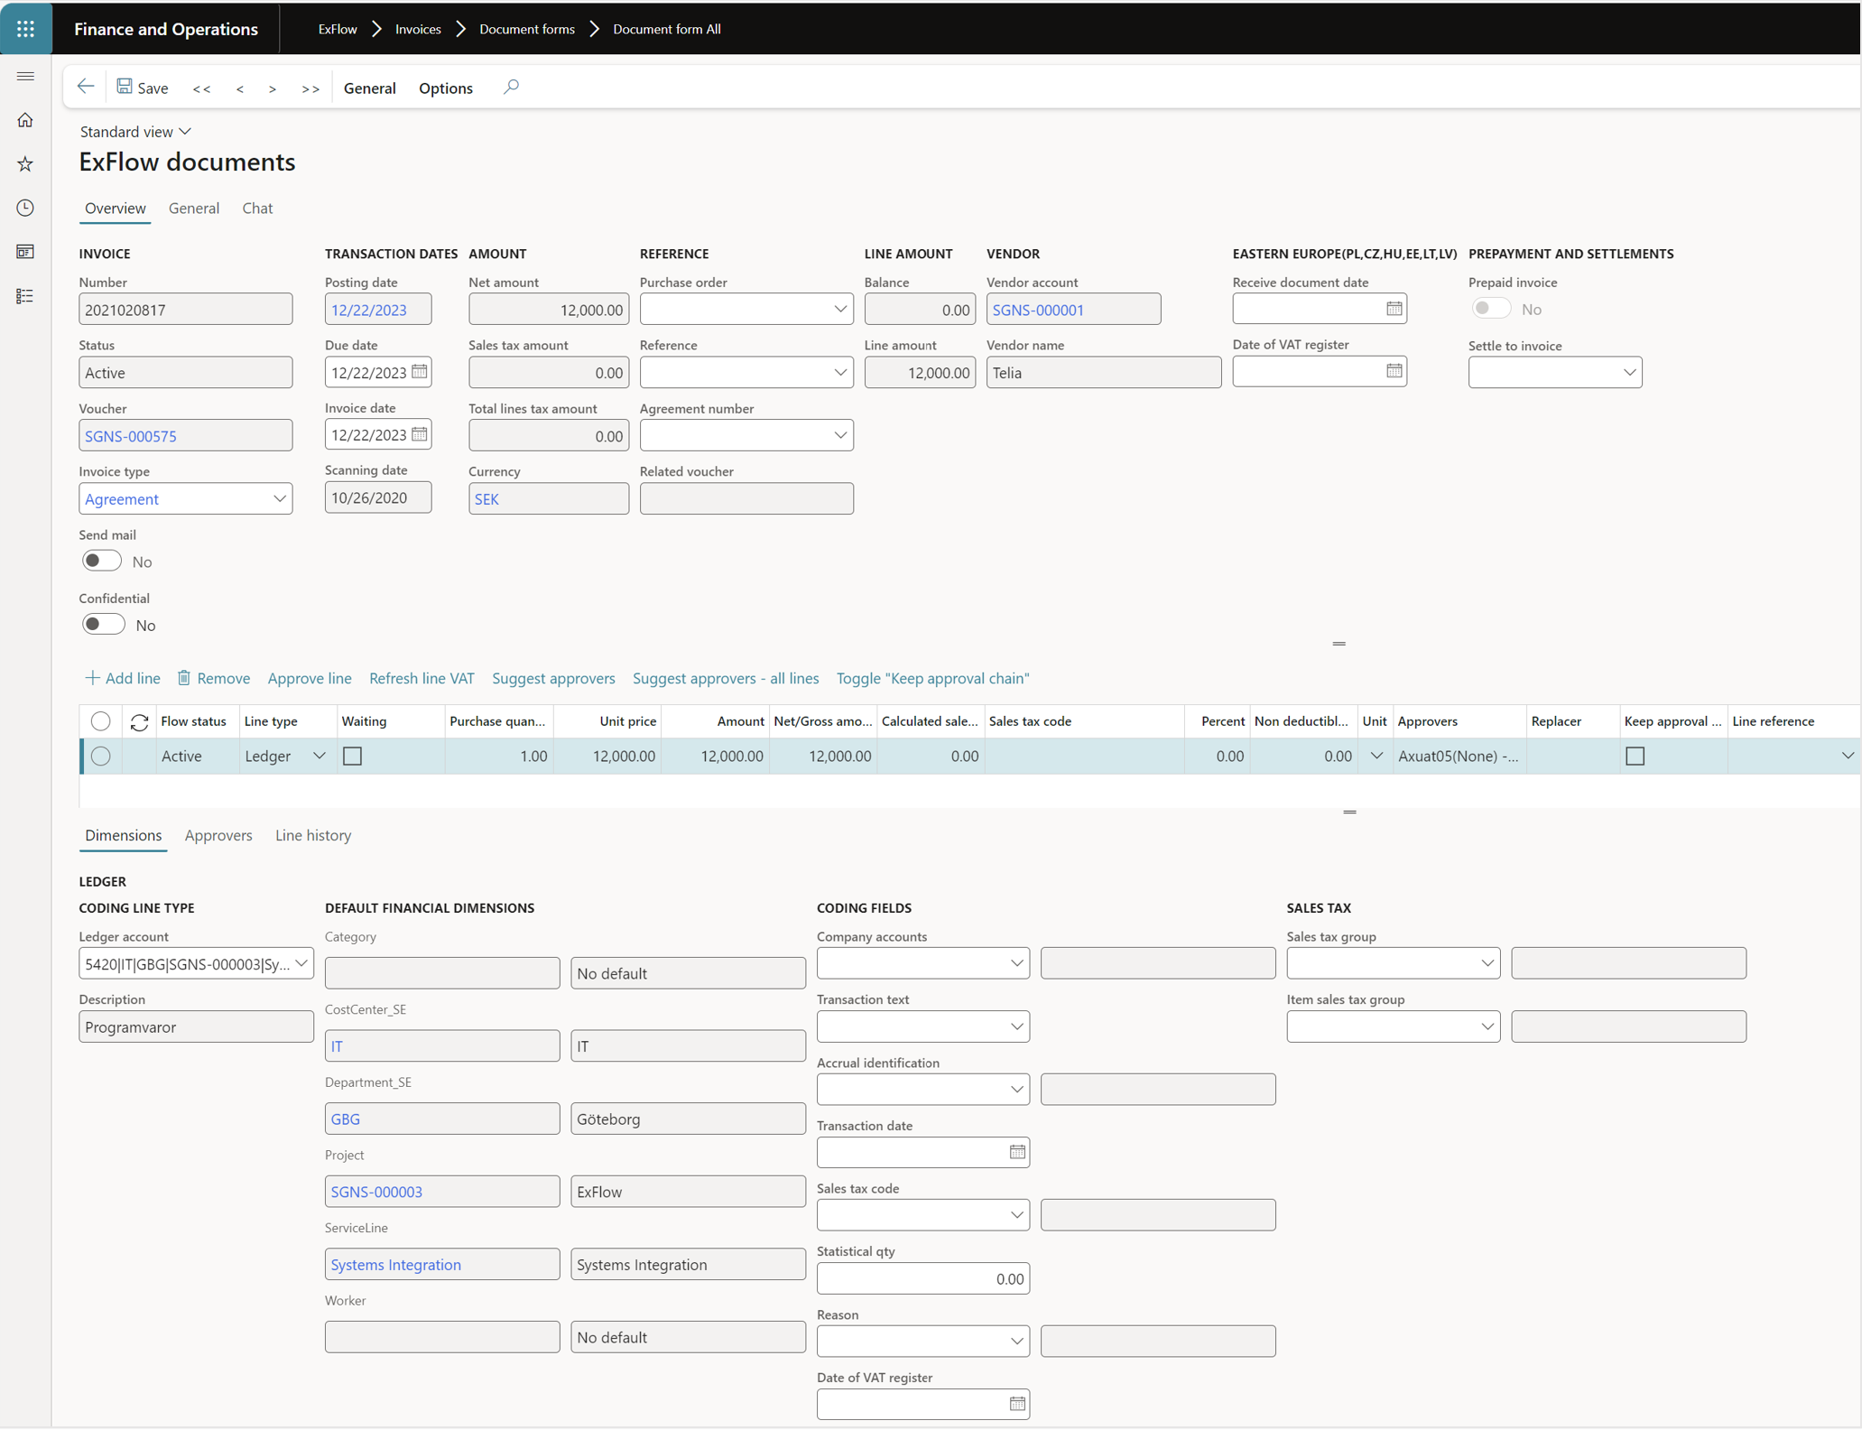1862x1430 pixels.
Task: Open Reference dropdown
Action: pos(840,372)
